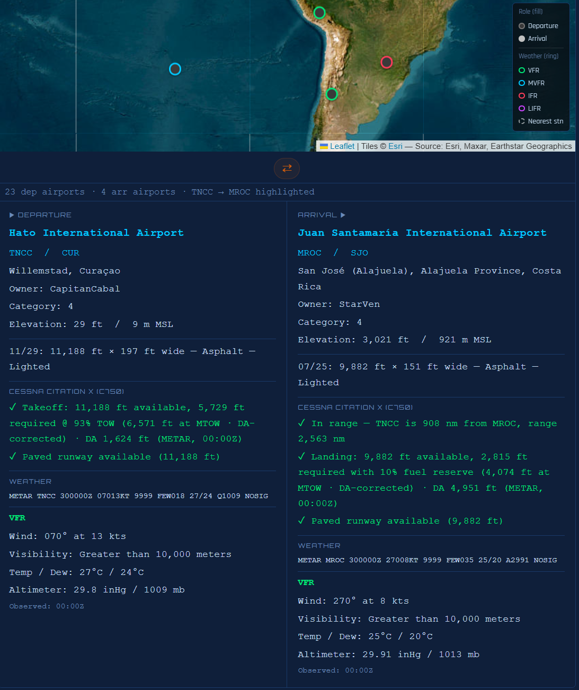Click the Nearest stn dashed ring icon
This screenshot has height=690, width=579.
point(522,121)
